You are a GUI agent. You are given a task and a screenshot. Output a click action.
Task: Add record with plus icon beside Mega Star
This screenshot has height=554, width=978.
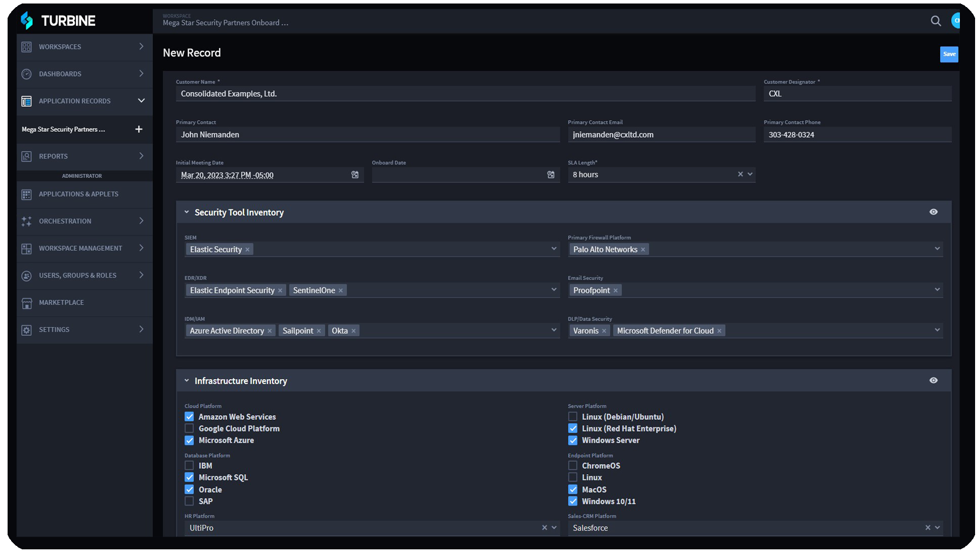[138, 129]
